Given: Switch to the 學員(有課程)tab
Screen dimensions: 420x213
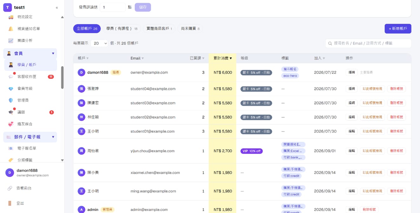Looking at the screenshot, I should (x=122, y=29).
